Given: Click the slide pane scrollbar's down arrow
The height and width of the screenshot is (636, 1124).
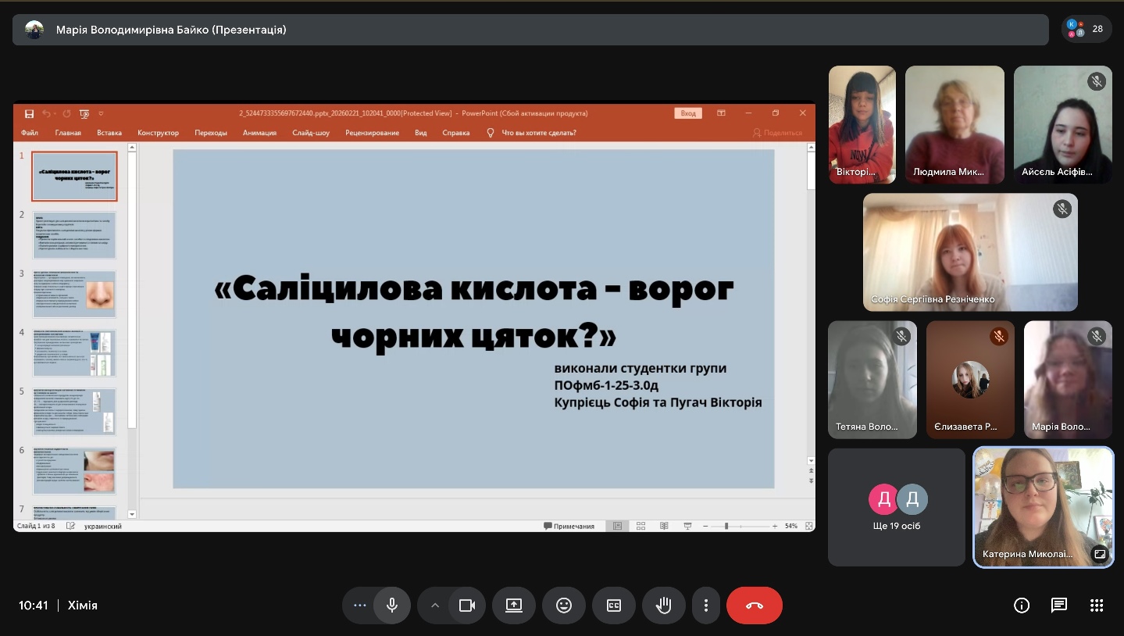Looking at the screenshot, I should point(811,461).
